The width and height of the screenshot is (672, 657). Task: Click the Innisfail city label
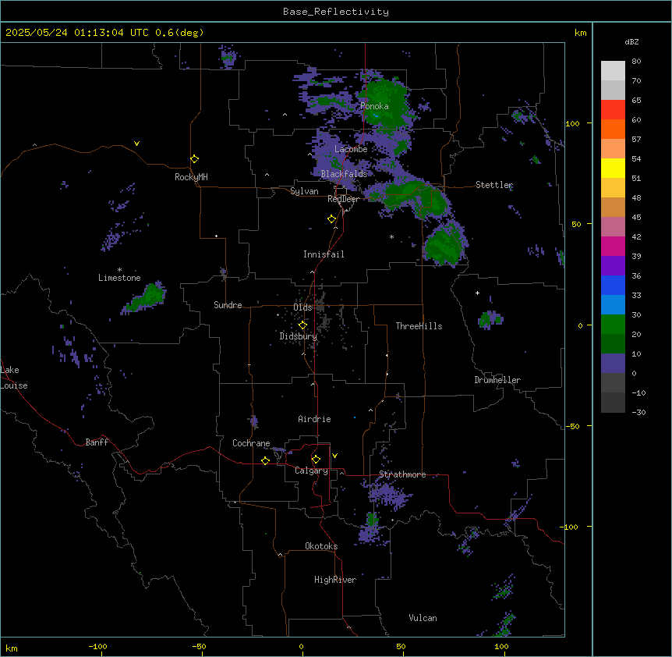pos(324,254)
